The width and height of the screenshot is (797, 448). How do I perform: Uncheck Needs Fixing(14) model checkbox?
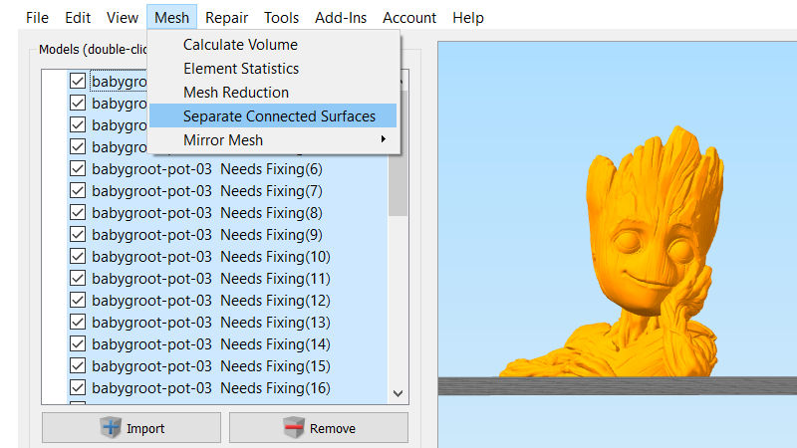coord(78,343)
